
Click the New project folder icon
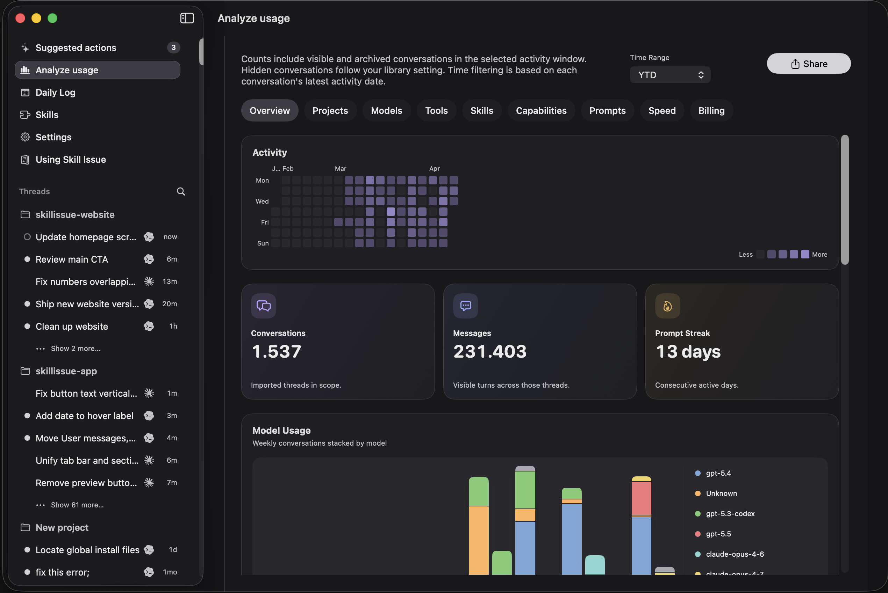click(x=25, y=527)
